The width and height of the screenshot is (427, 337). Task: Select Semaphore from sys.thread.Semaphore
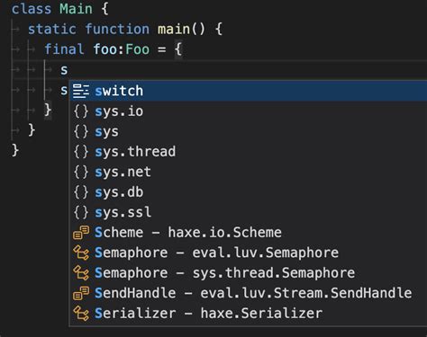click(x=249, y=272)
